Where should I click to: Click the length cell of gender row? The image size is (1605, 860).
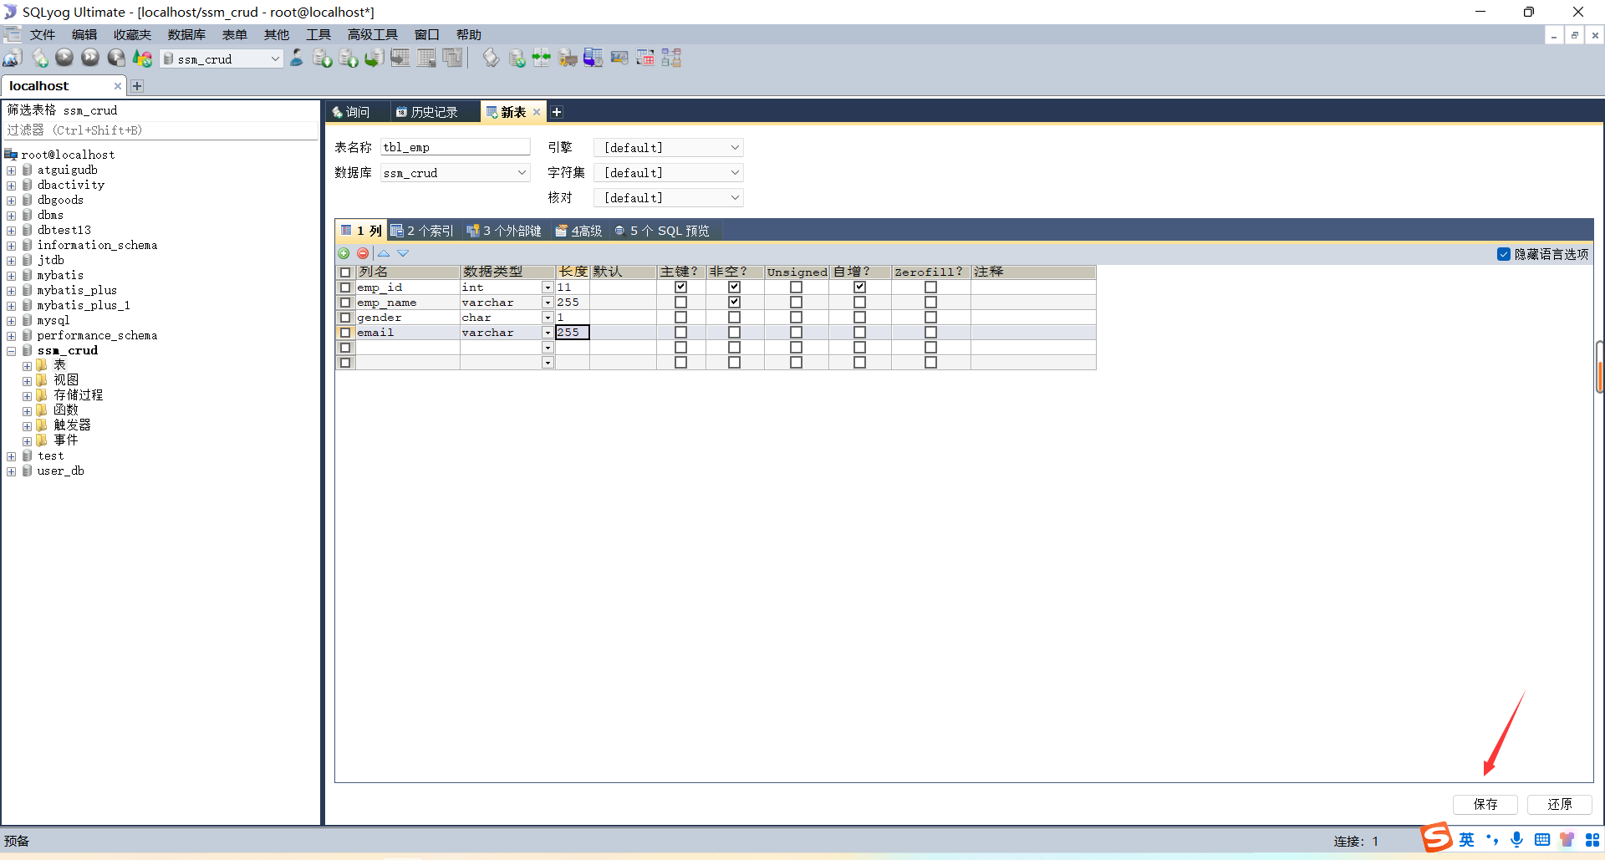[573, 318]
